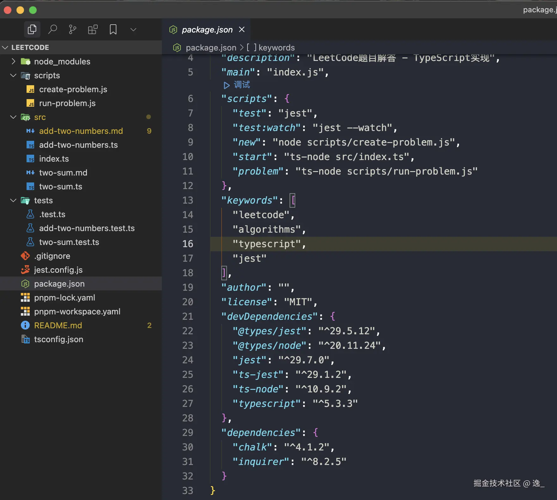Open the Bookmarks view icon

tap(113, 30)
